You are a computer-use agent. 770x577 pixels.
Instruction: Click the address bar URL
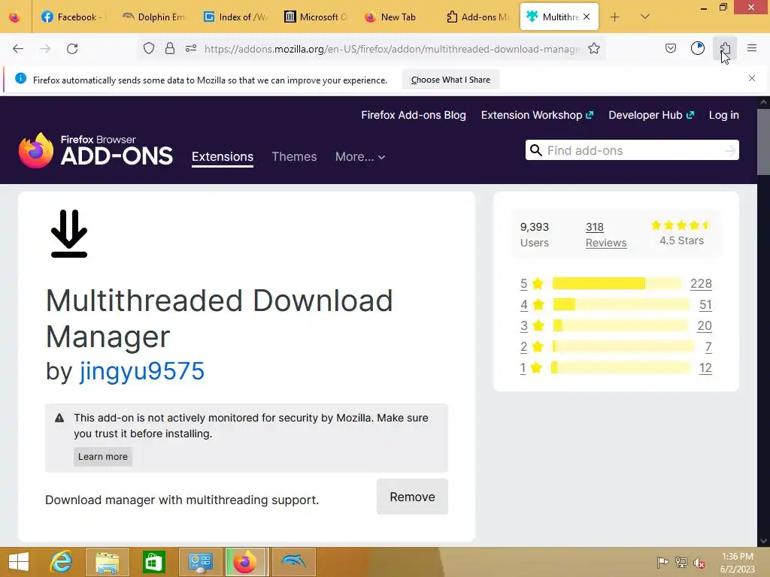392,49
